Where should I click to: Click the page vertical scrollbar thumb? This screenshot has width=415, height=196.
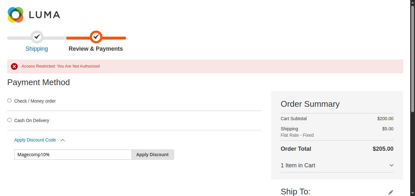point(412,57)
